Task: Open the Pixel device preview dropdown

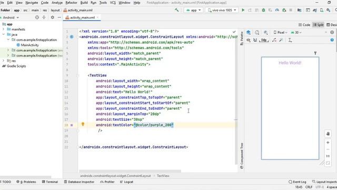Action: [281, 33]
